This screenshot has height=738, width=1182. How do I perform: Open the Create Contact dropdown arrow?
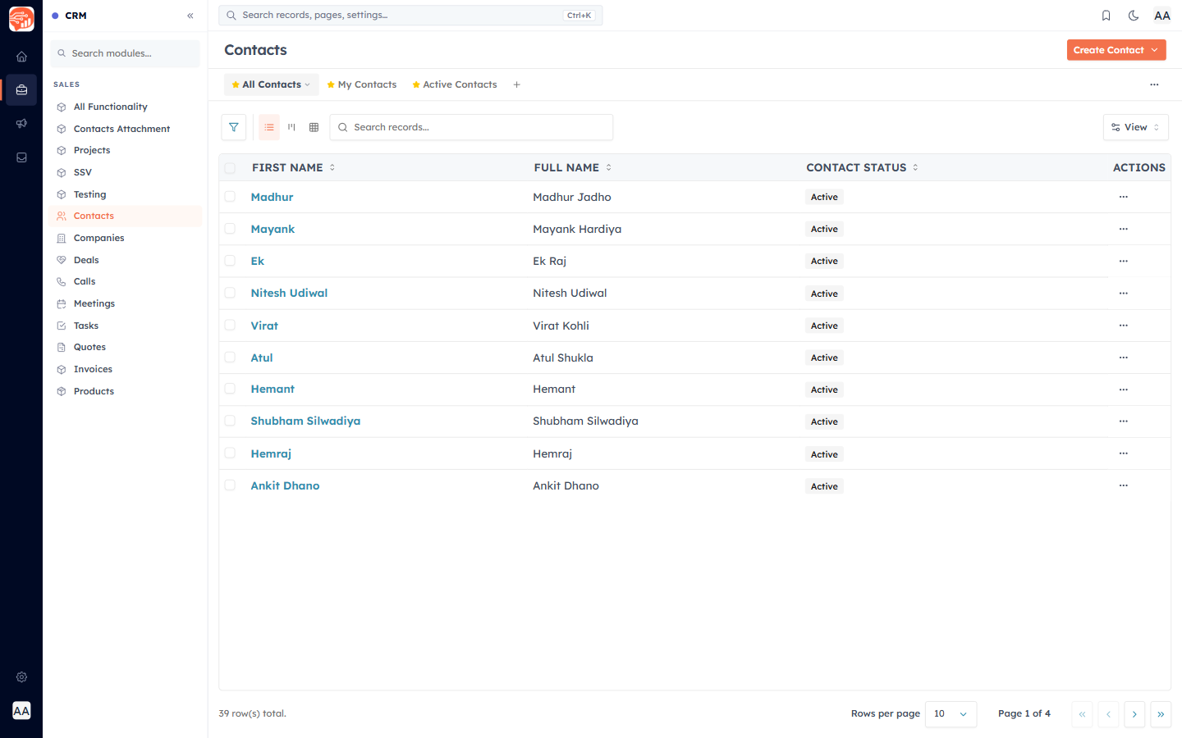click(x=1155, y=50)
